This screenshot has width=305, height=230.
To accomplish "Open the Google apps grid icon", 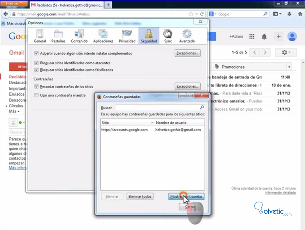I will point(252,36).
